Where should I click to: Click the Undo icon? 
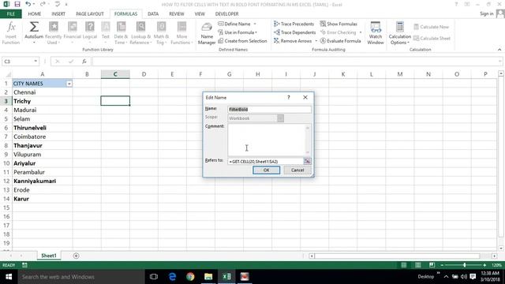click(x=28, y=4)
